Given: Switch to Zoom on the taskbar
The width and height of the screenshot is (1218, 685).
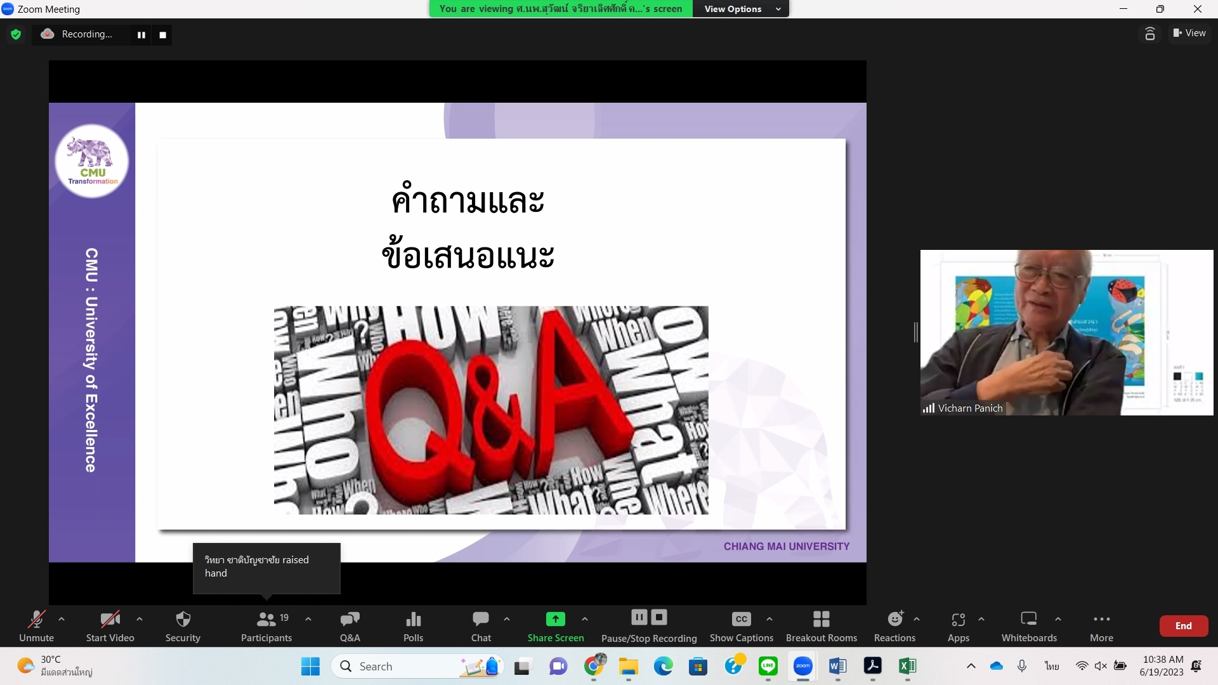Looking at the screenshot, I should click(803, 666).
